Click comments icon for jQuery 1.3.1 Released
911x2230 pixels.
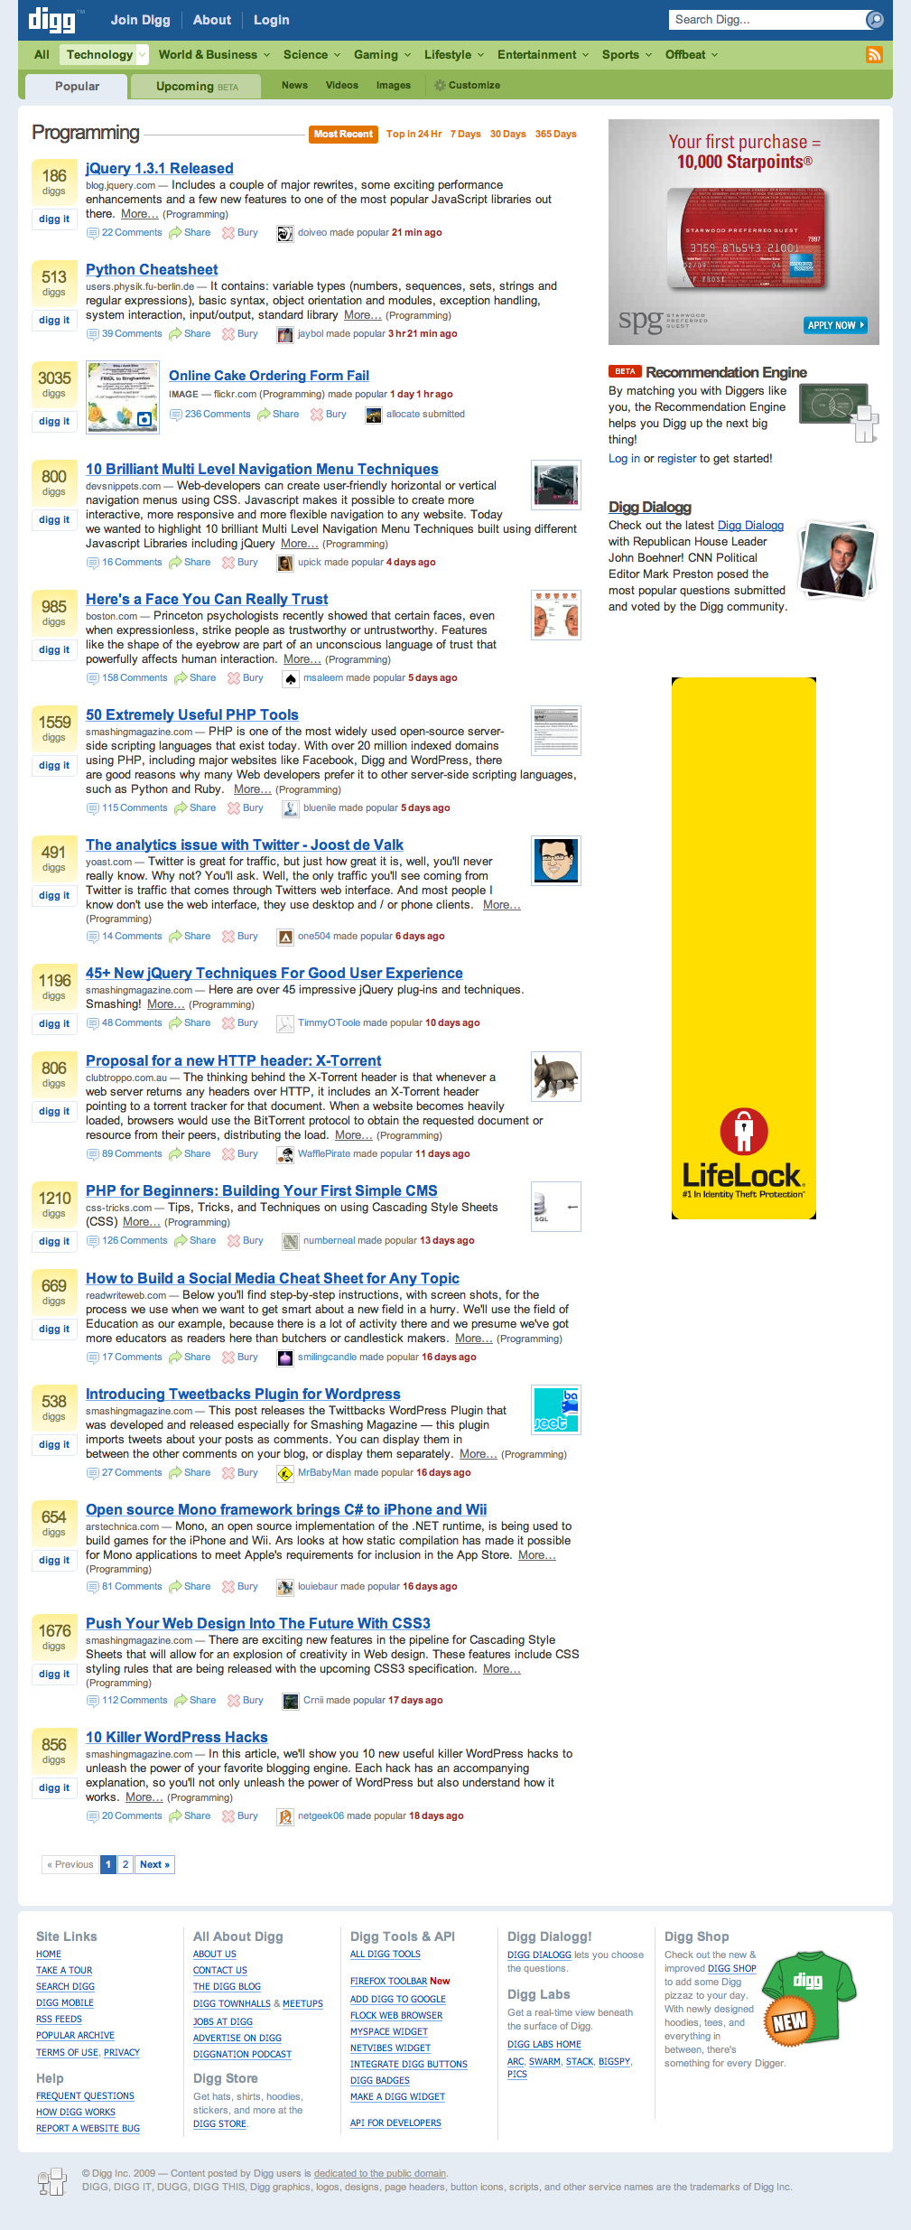point(92,233)
